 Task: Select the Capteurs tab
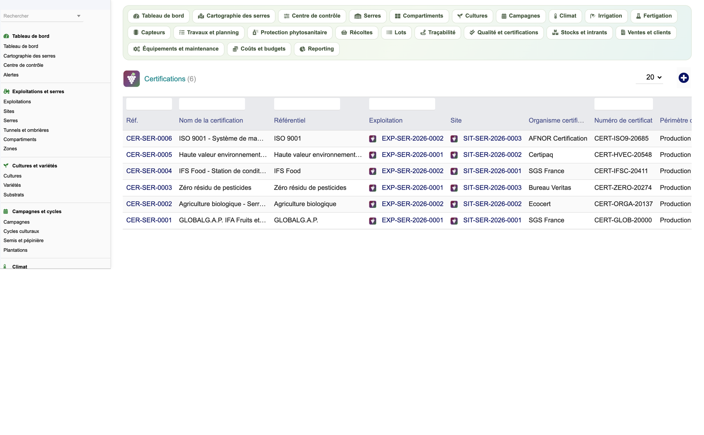(x=149, y=33)
